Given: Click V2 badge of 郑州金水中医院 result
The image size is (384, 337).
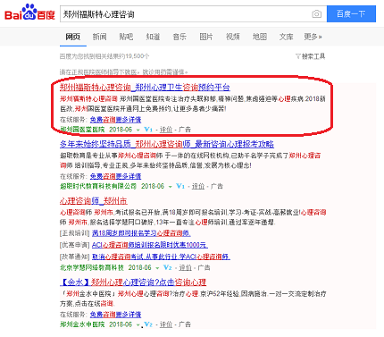Looking at the screenshot, I should coord(148,324).
